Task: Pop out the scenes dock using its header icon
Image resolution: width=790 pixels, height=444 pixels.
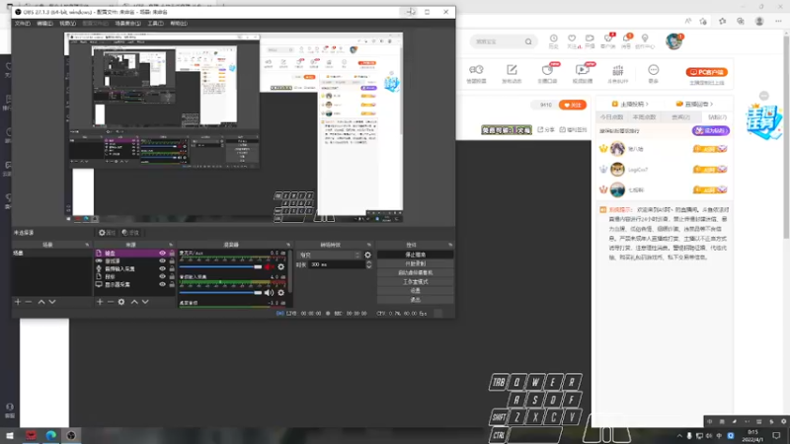Action: [x=87, y=245]
